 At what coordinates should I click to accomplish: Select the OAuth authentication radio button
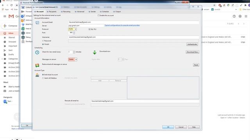(43, 44)
